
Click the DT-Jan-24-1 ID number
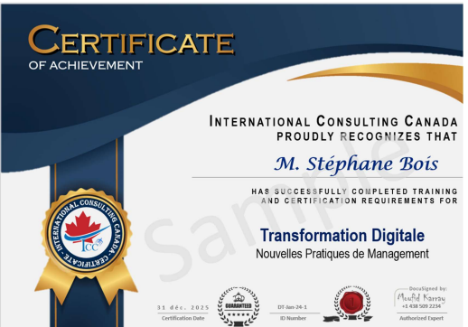coord(292,307)
